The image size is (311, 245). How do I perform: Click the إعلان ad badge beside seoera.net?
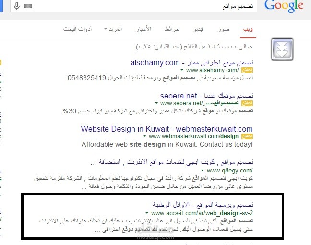point(247,103)
